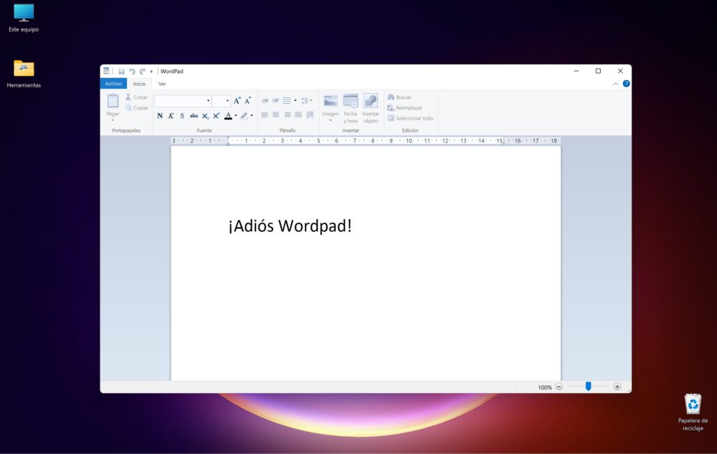This screenshot has height=454, width=717.
Task: Open the bullet list style dropdown arrow
Action: click(295, 100)
